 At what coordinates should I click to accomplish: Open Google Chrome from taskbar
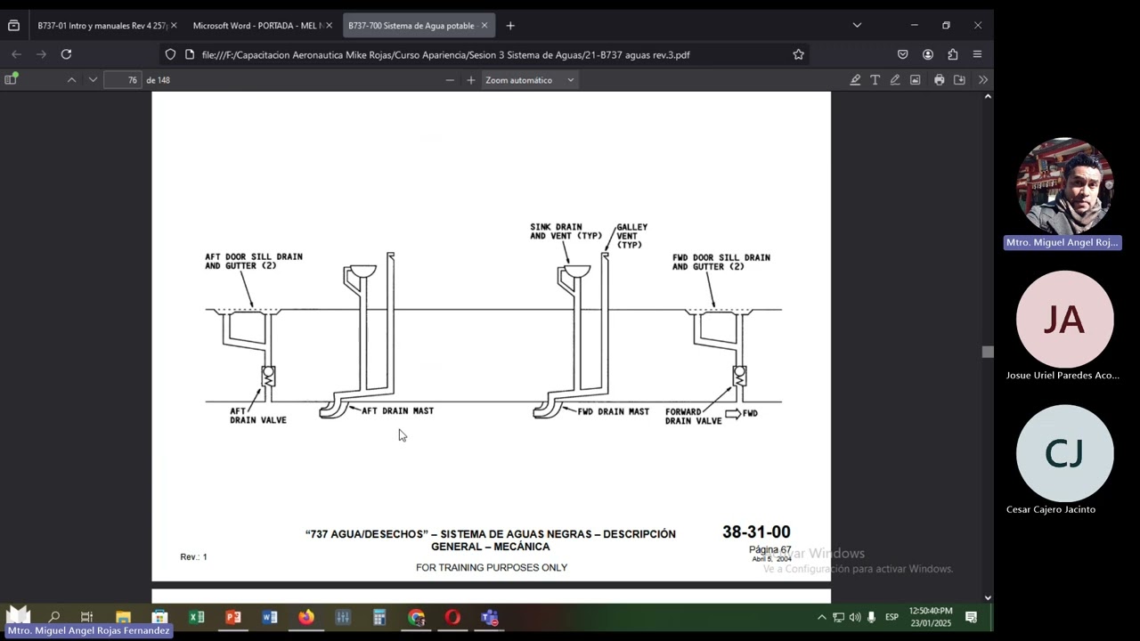[416, 617]
